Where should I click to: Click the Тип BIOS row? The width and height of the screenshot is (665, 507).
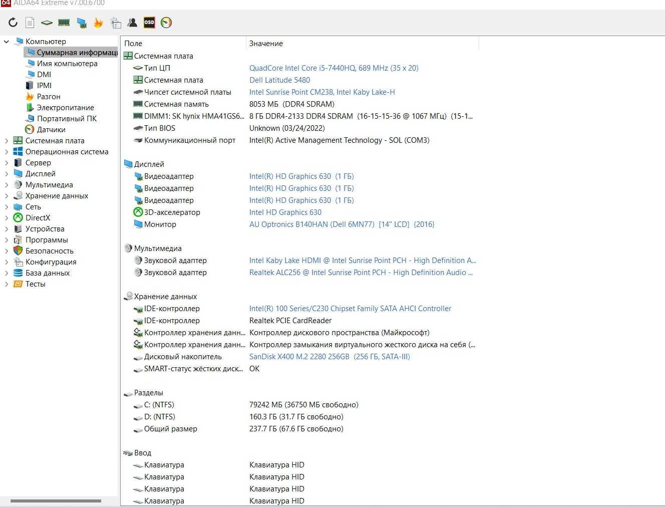300,128
